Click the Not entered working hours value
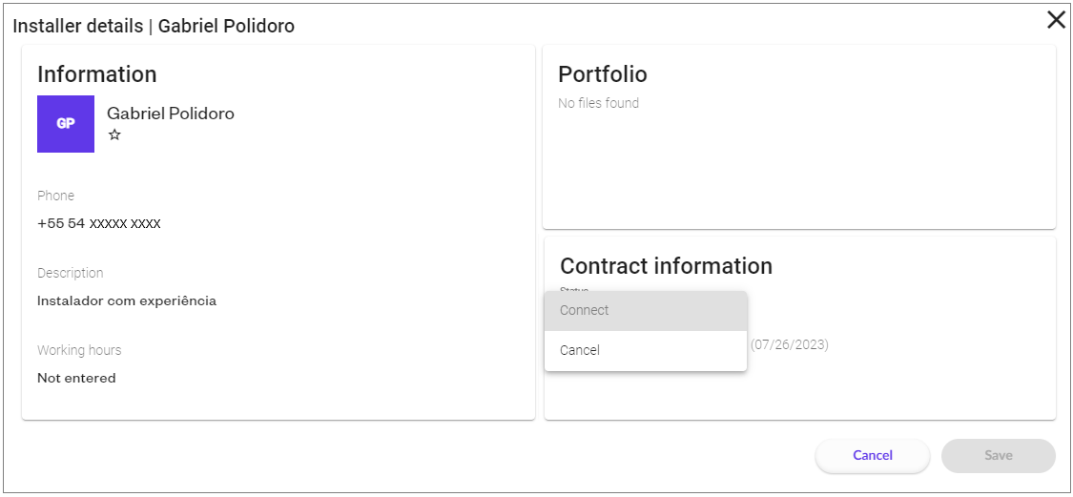 76,379
